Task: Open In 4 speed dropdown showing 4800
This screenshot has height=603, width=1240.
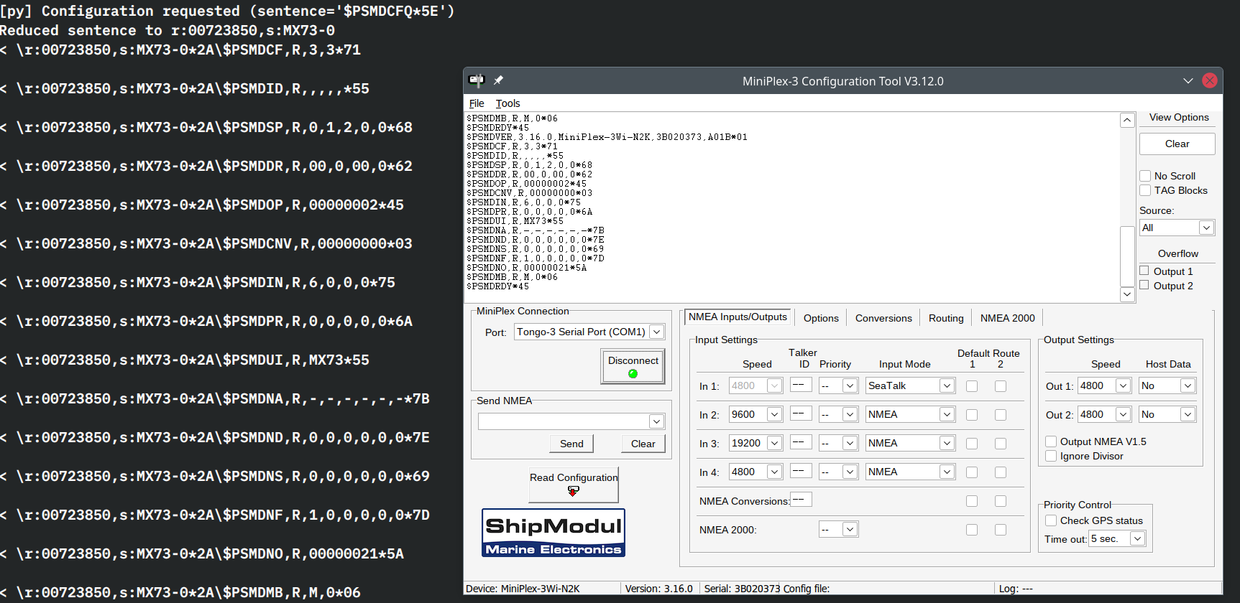Action: (x=756, y=472)
